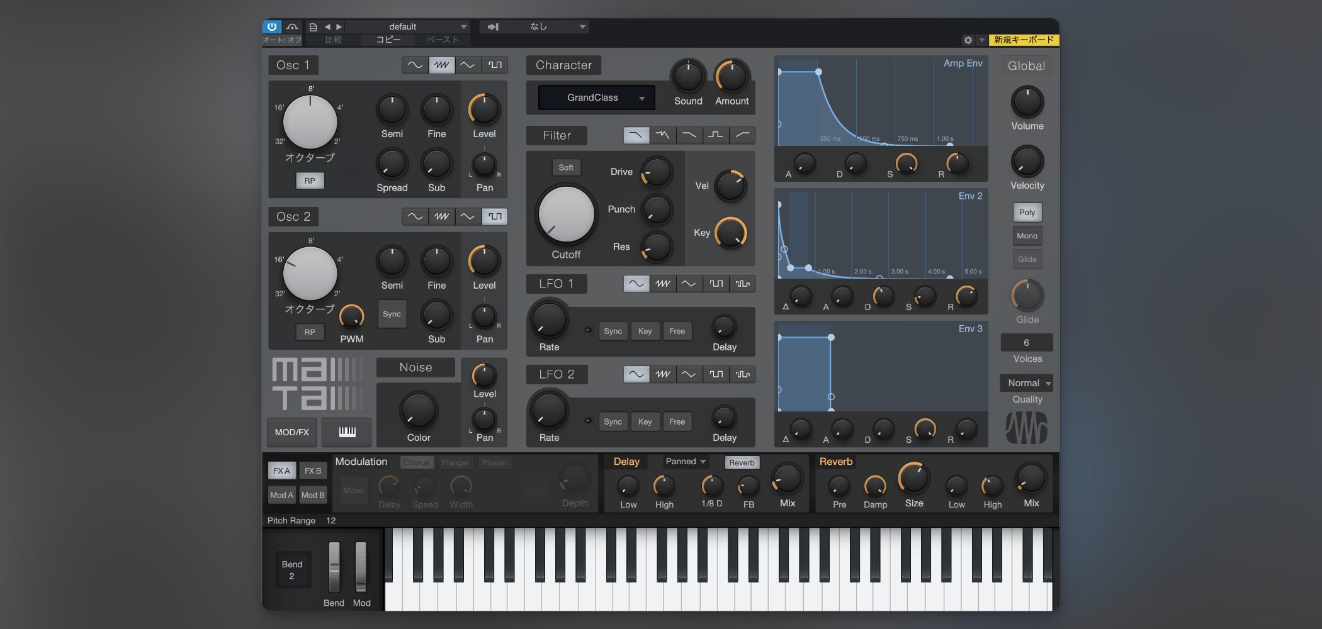The image size is (1322, 629).
Task: Toggle the plugin power bypass button
Action: 272,26
